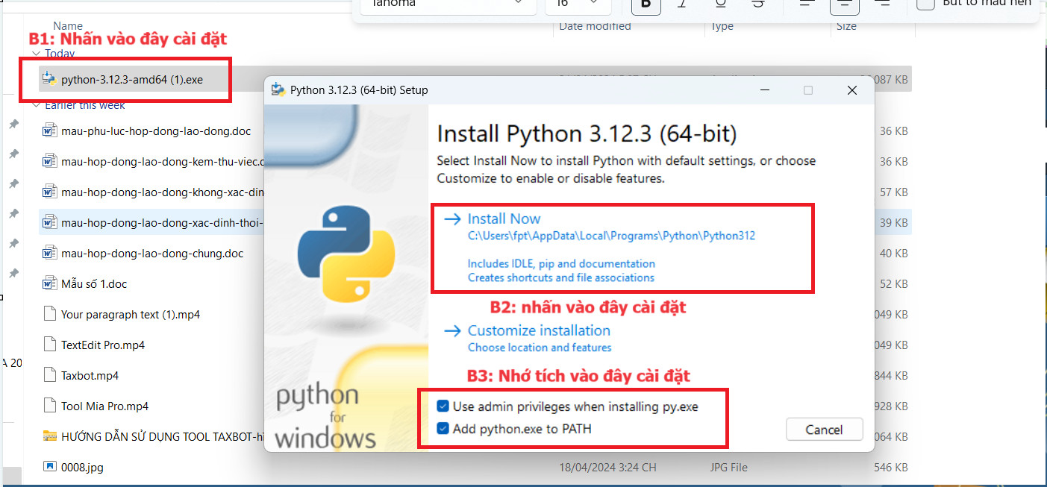Select mau-phu-luc-hop-dong-lao-dong.doc in file list

(x=156, y=131)
